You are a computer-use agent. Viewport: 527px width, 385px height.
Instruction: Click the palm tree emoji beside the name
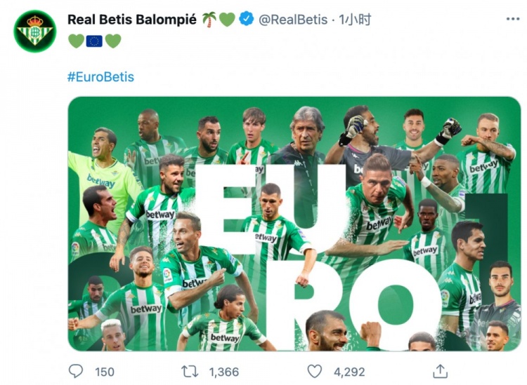[209, 20]
